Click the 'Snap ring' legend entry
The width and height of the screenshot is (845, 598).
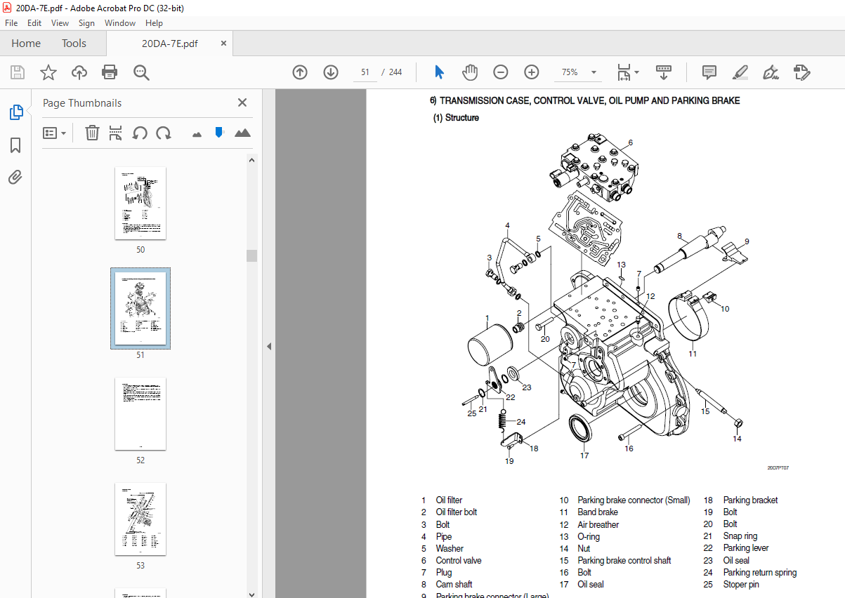pos(740,536)
